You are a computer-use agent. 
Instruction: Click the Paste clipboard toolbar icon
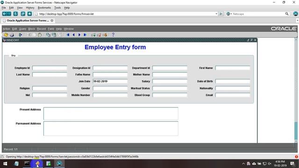(x=40, y=35)
